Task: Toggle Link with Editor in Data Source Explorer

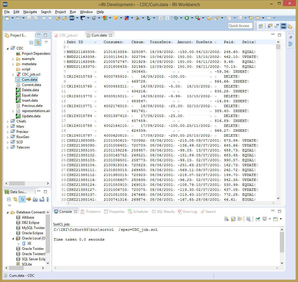Action: pyautogui.click(x=15, y=199)
